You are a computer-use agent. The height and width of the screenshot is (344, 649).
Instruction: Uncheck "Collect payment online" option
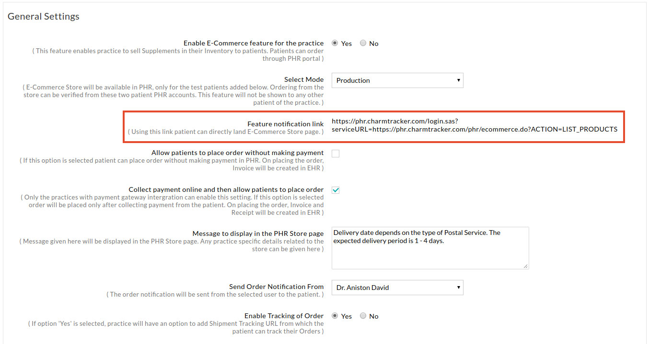[x=335, y=189]
